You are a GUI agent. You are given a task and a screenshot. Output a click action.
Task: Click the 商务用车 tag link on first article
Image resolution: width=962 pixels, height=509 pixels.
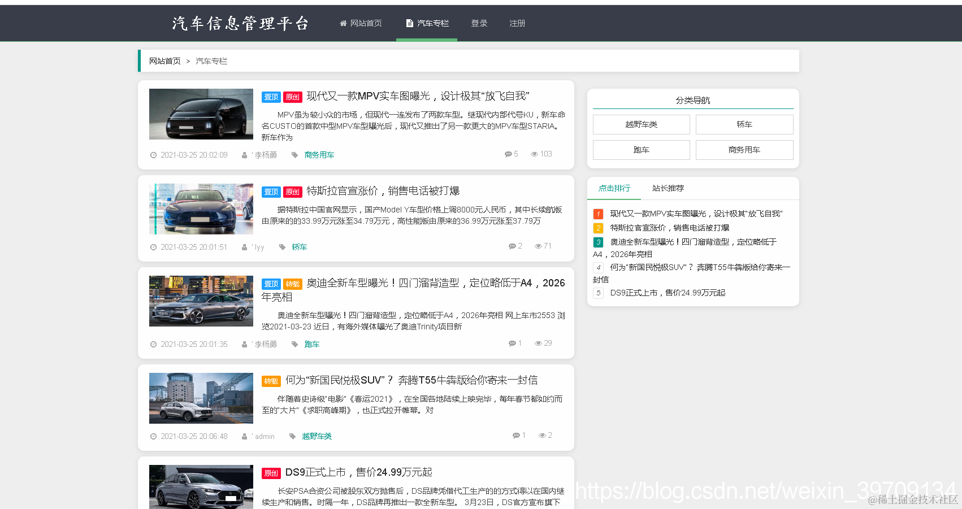point(319,155)
